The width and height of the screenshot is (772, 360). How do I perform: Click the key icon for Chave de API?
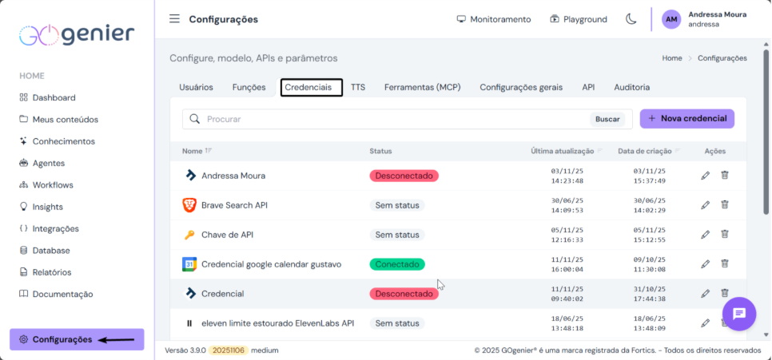pos(189,235)
